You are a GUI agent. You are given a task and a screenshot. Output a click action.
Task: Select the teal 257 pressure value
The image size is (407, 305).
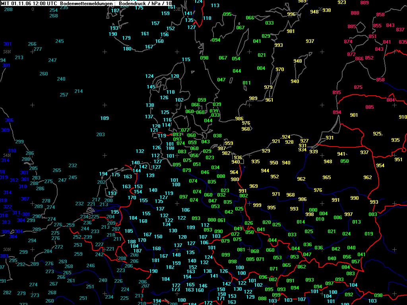pyautogui.click(x=64, y=95)
